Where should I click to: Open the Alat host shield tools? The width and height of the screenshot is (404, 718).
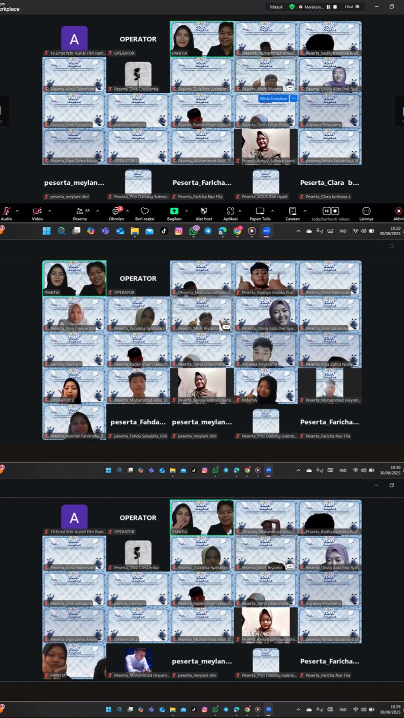[204, 211]
